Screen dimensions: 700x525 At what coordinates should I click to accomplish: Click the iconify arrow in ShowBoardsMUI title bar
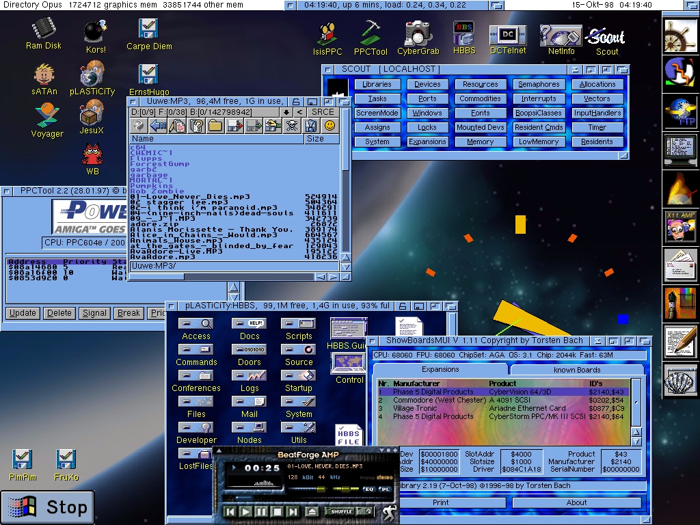[597, 341]
